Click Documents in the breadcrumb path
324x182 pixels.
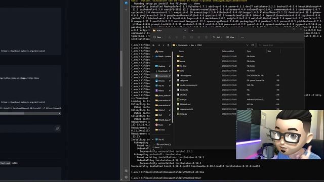pos(183,45)
